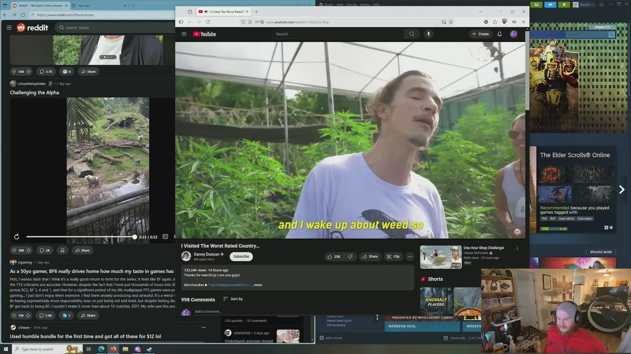The width and height of the screenshot is (631, 354).
Task: Click Browse More in Steam store
Action: [601, 252]
